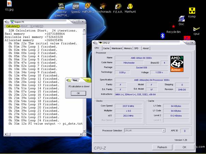Open Half-Life 2 from the desktop
Image resolution: width=206 pixels, height=154 pixels.
pos(88,6)
